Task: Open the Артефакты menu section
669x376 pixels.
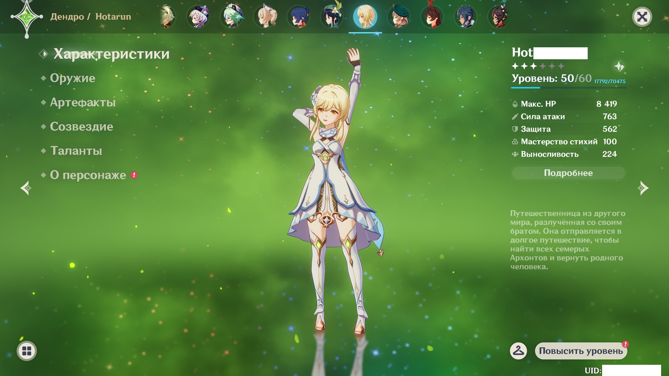Action: click(83, 102)
